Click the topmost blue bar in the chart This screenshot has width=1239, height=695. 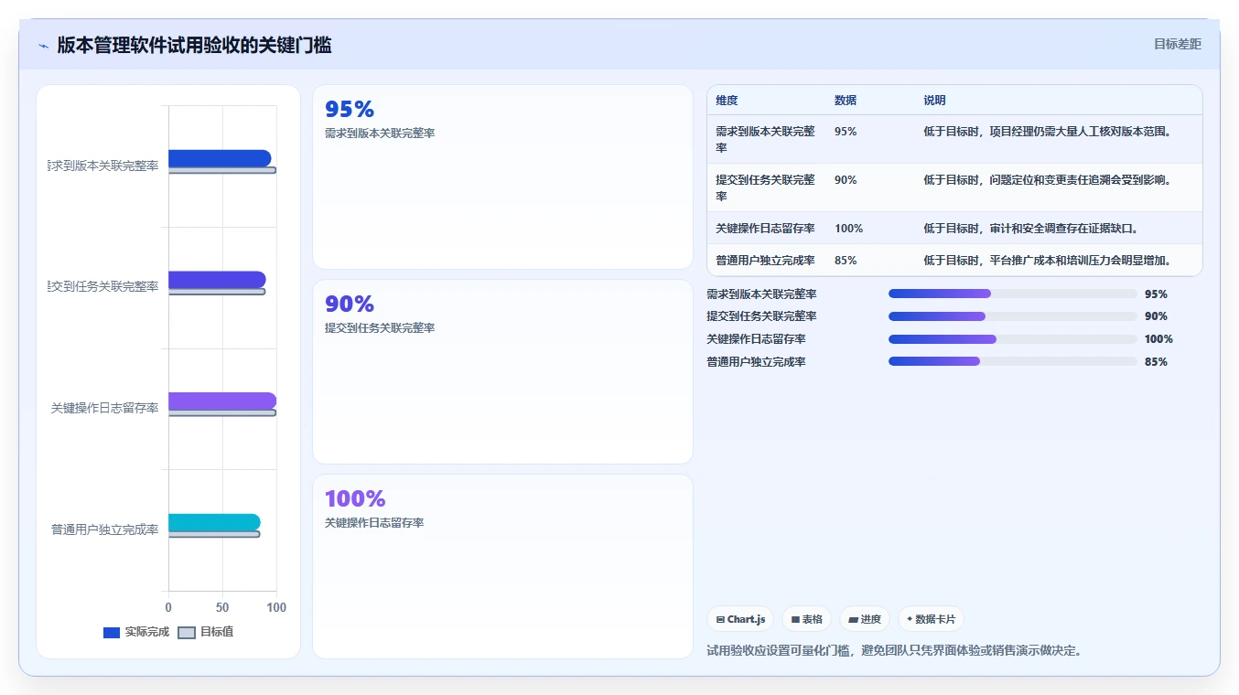[x=220, y=158]
